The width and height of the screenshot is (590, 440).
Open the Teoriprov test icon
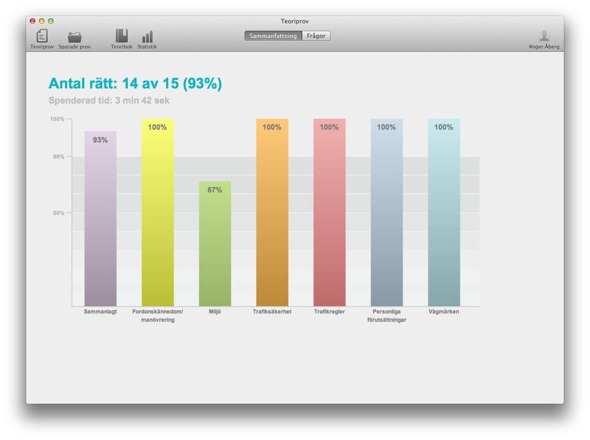[42, 36]
